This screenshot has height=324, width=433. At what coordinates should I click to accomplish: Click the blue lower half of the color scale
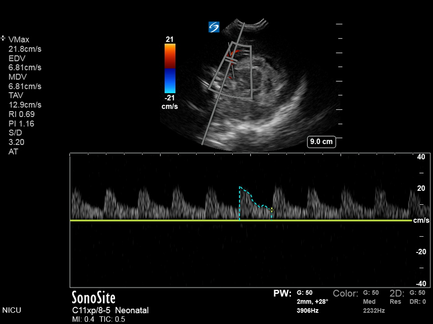pyautogui.click(x=170, y=81)
